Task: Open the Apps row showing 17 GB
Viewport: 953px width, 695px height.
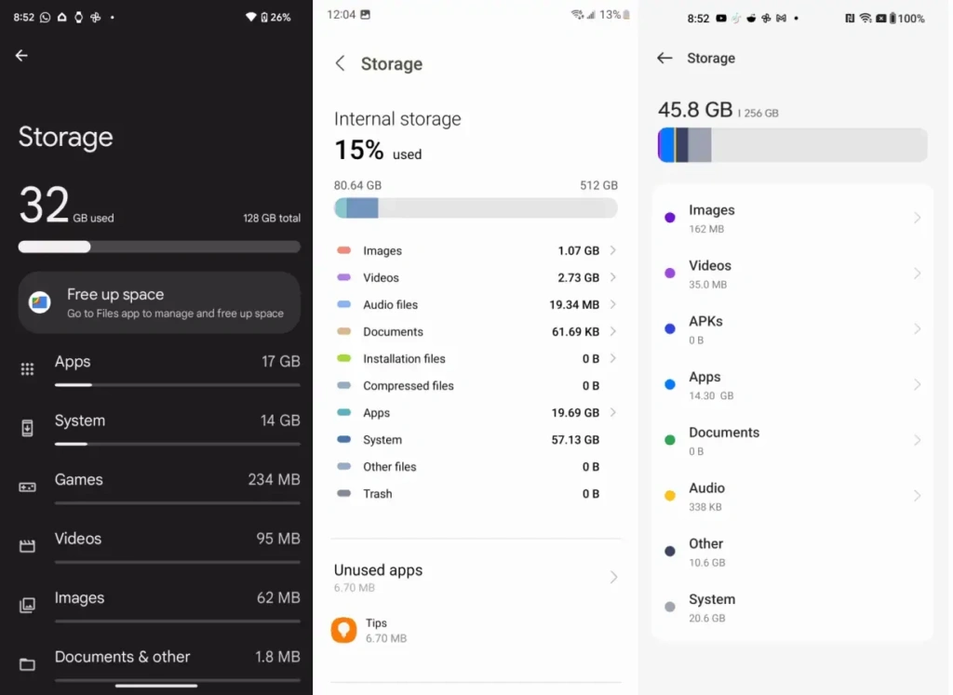Action: tap(159, 368)
